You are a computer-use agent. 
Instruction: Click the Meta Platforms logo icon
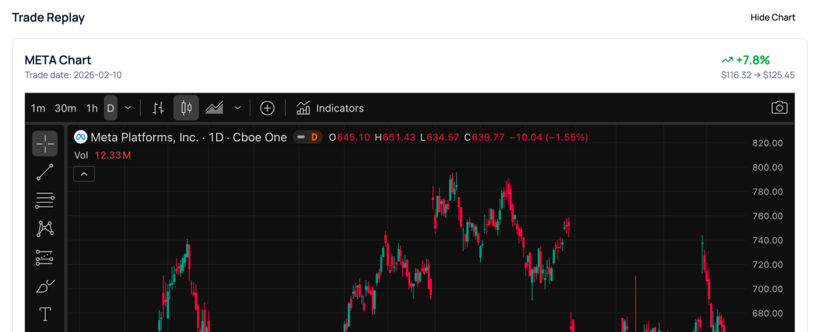tap(80, 137)
